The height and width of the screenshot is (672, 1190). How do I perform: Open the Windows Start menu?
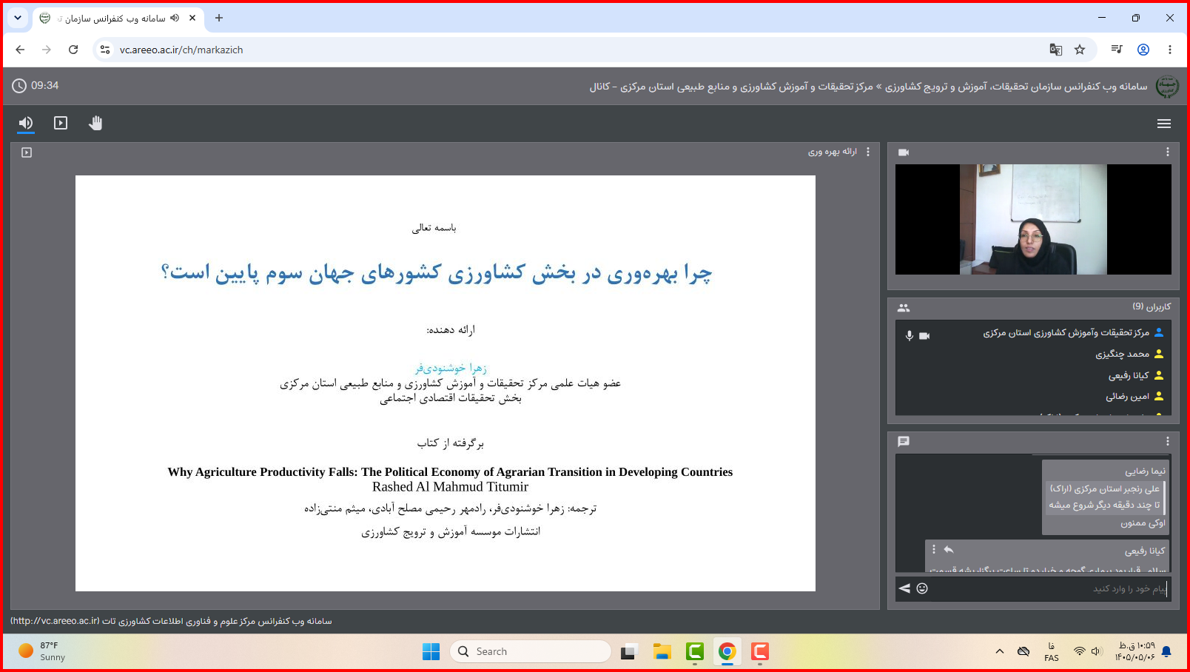tap(431, 651)
